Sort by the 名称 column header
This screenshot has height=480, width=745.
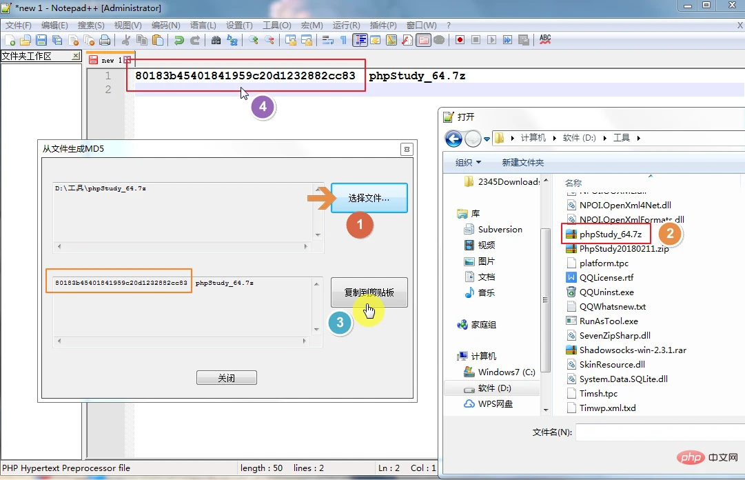pos(573,183)
